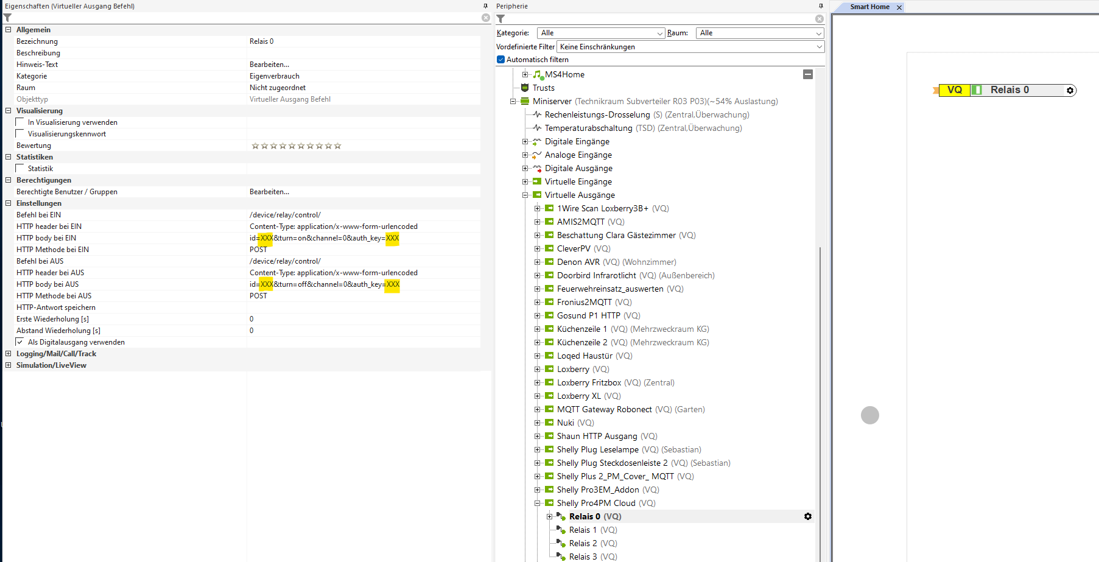Click the Rechenleistungs-Drosselung pulse icon

click(x=537, y=114)
